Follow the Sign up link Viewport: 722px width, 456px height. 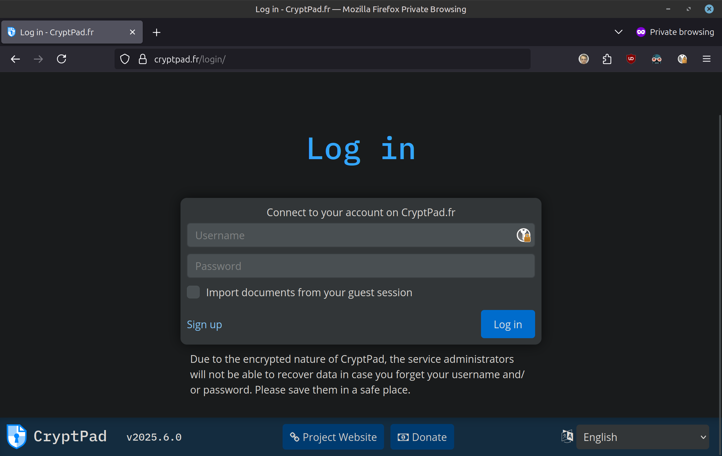pyautogui.click(x=204, y=324)
